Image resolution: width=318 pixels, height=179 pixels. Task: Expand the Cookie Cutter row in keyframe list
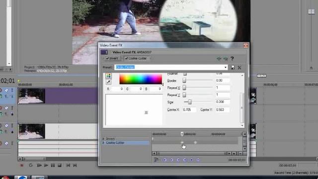(x=103, y=143)
